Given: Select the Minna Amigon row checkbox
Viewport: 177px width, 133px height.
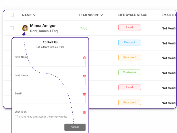Looking at the screenshot, I should click(12, 28).
